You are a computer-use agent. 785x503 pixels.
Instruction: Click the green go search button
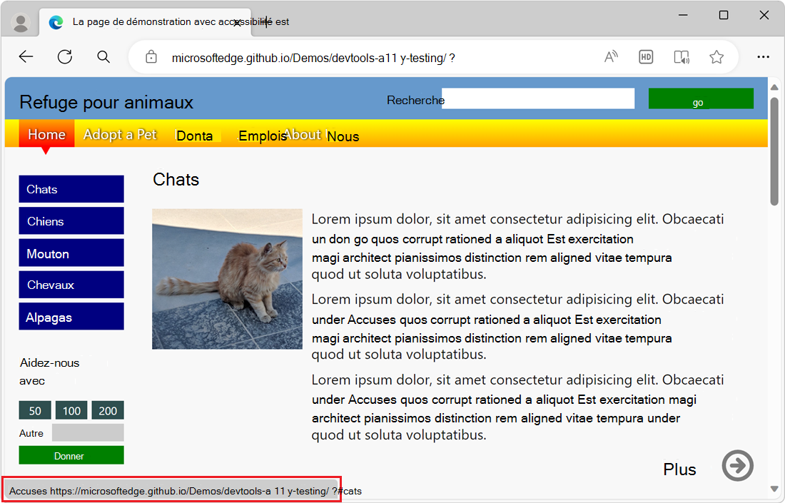[699, 98]
